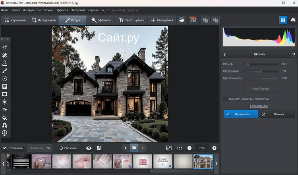Select the face sculpt globe tool
298x175 pixels.
coord(4,133)
